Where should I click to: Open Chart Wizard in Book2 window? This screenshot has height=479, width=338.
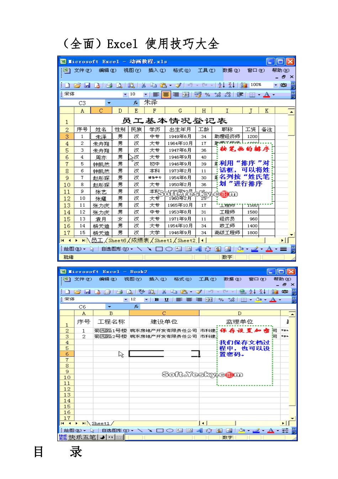[275, 292]
